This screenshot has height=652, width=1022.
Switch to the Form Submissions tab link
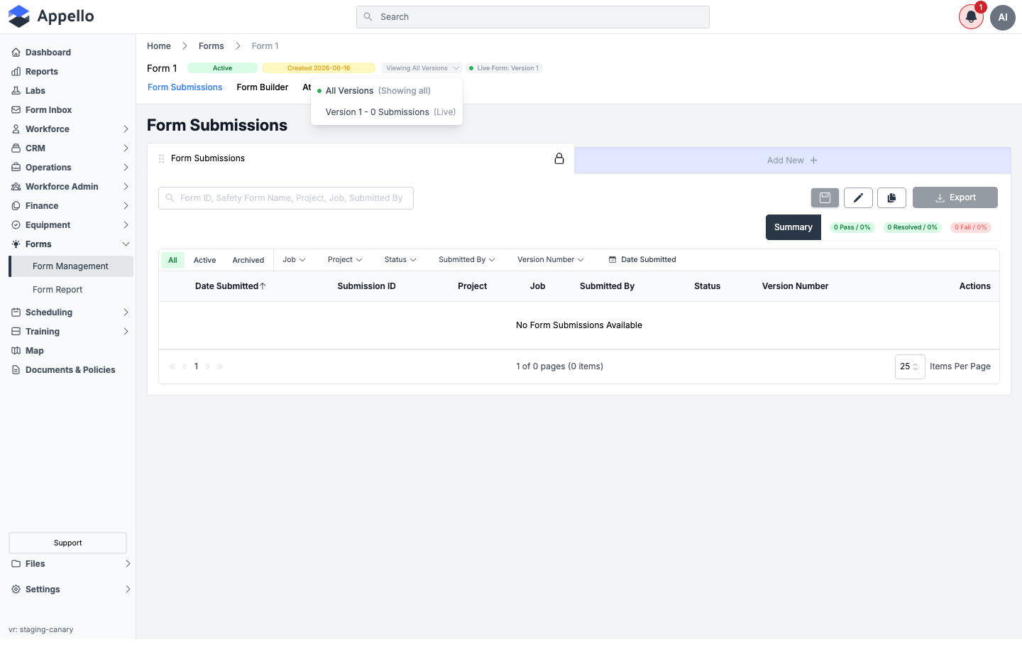[x=185, y=87]
